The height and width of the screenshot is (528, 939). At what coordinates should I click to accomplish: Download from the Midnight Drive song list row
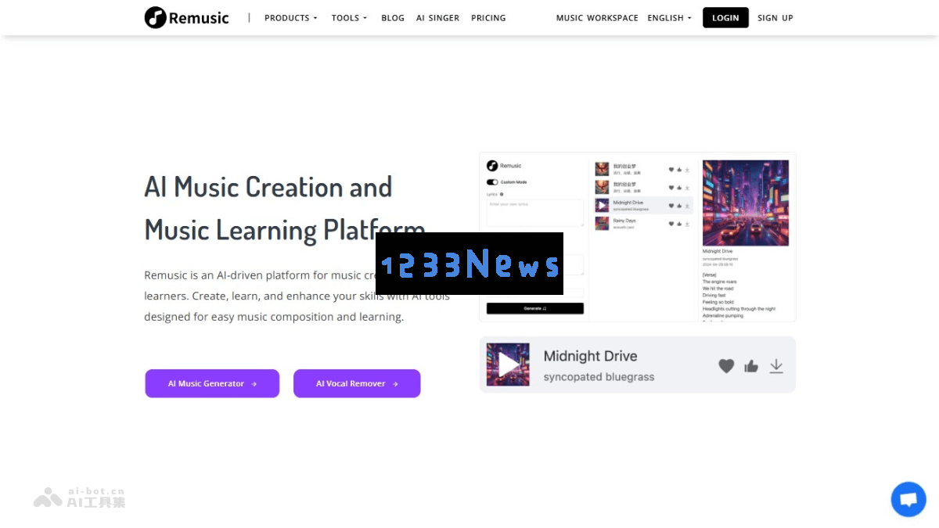[x=687, y=206]
